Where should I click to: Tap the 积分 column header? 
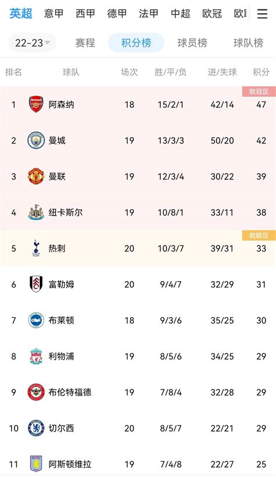click(x=261, y=72)
